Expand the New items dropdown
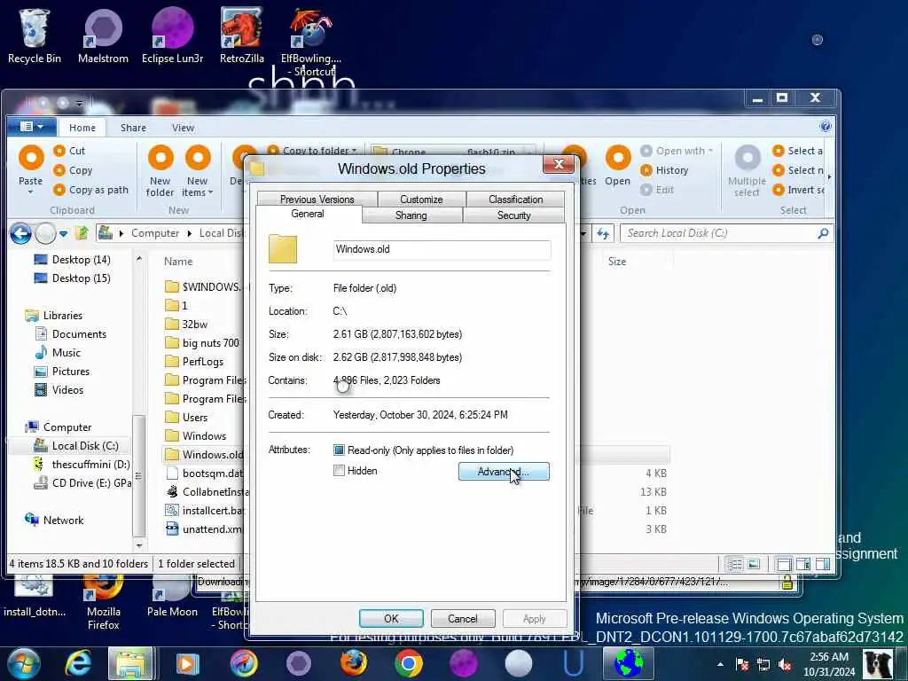The image size is (908, 681). coord(198,186)
